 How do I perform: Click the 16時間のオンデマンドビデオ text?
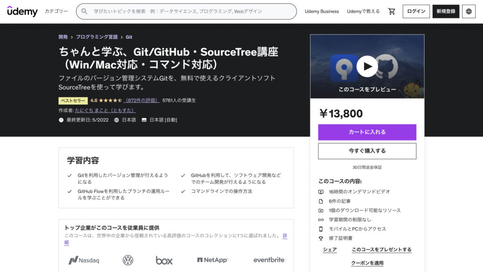(x=359, y=192)
